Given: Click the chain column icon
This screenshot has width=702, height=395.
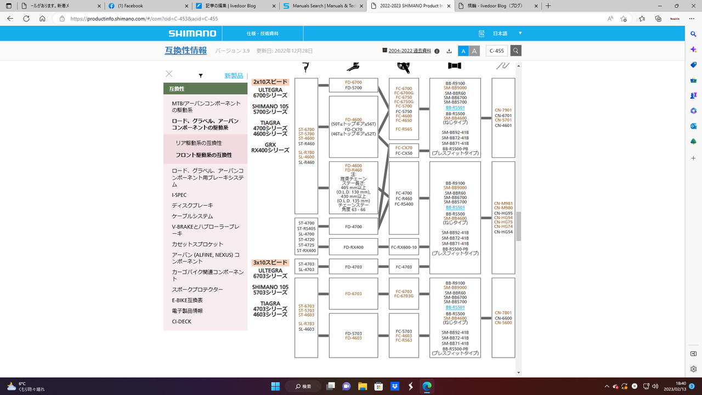Looking at the screenshot, I should [x=503, y=66].
